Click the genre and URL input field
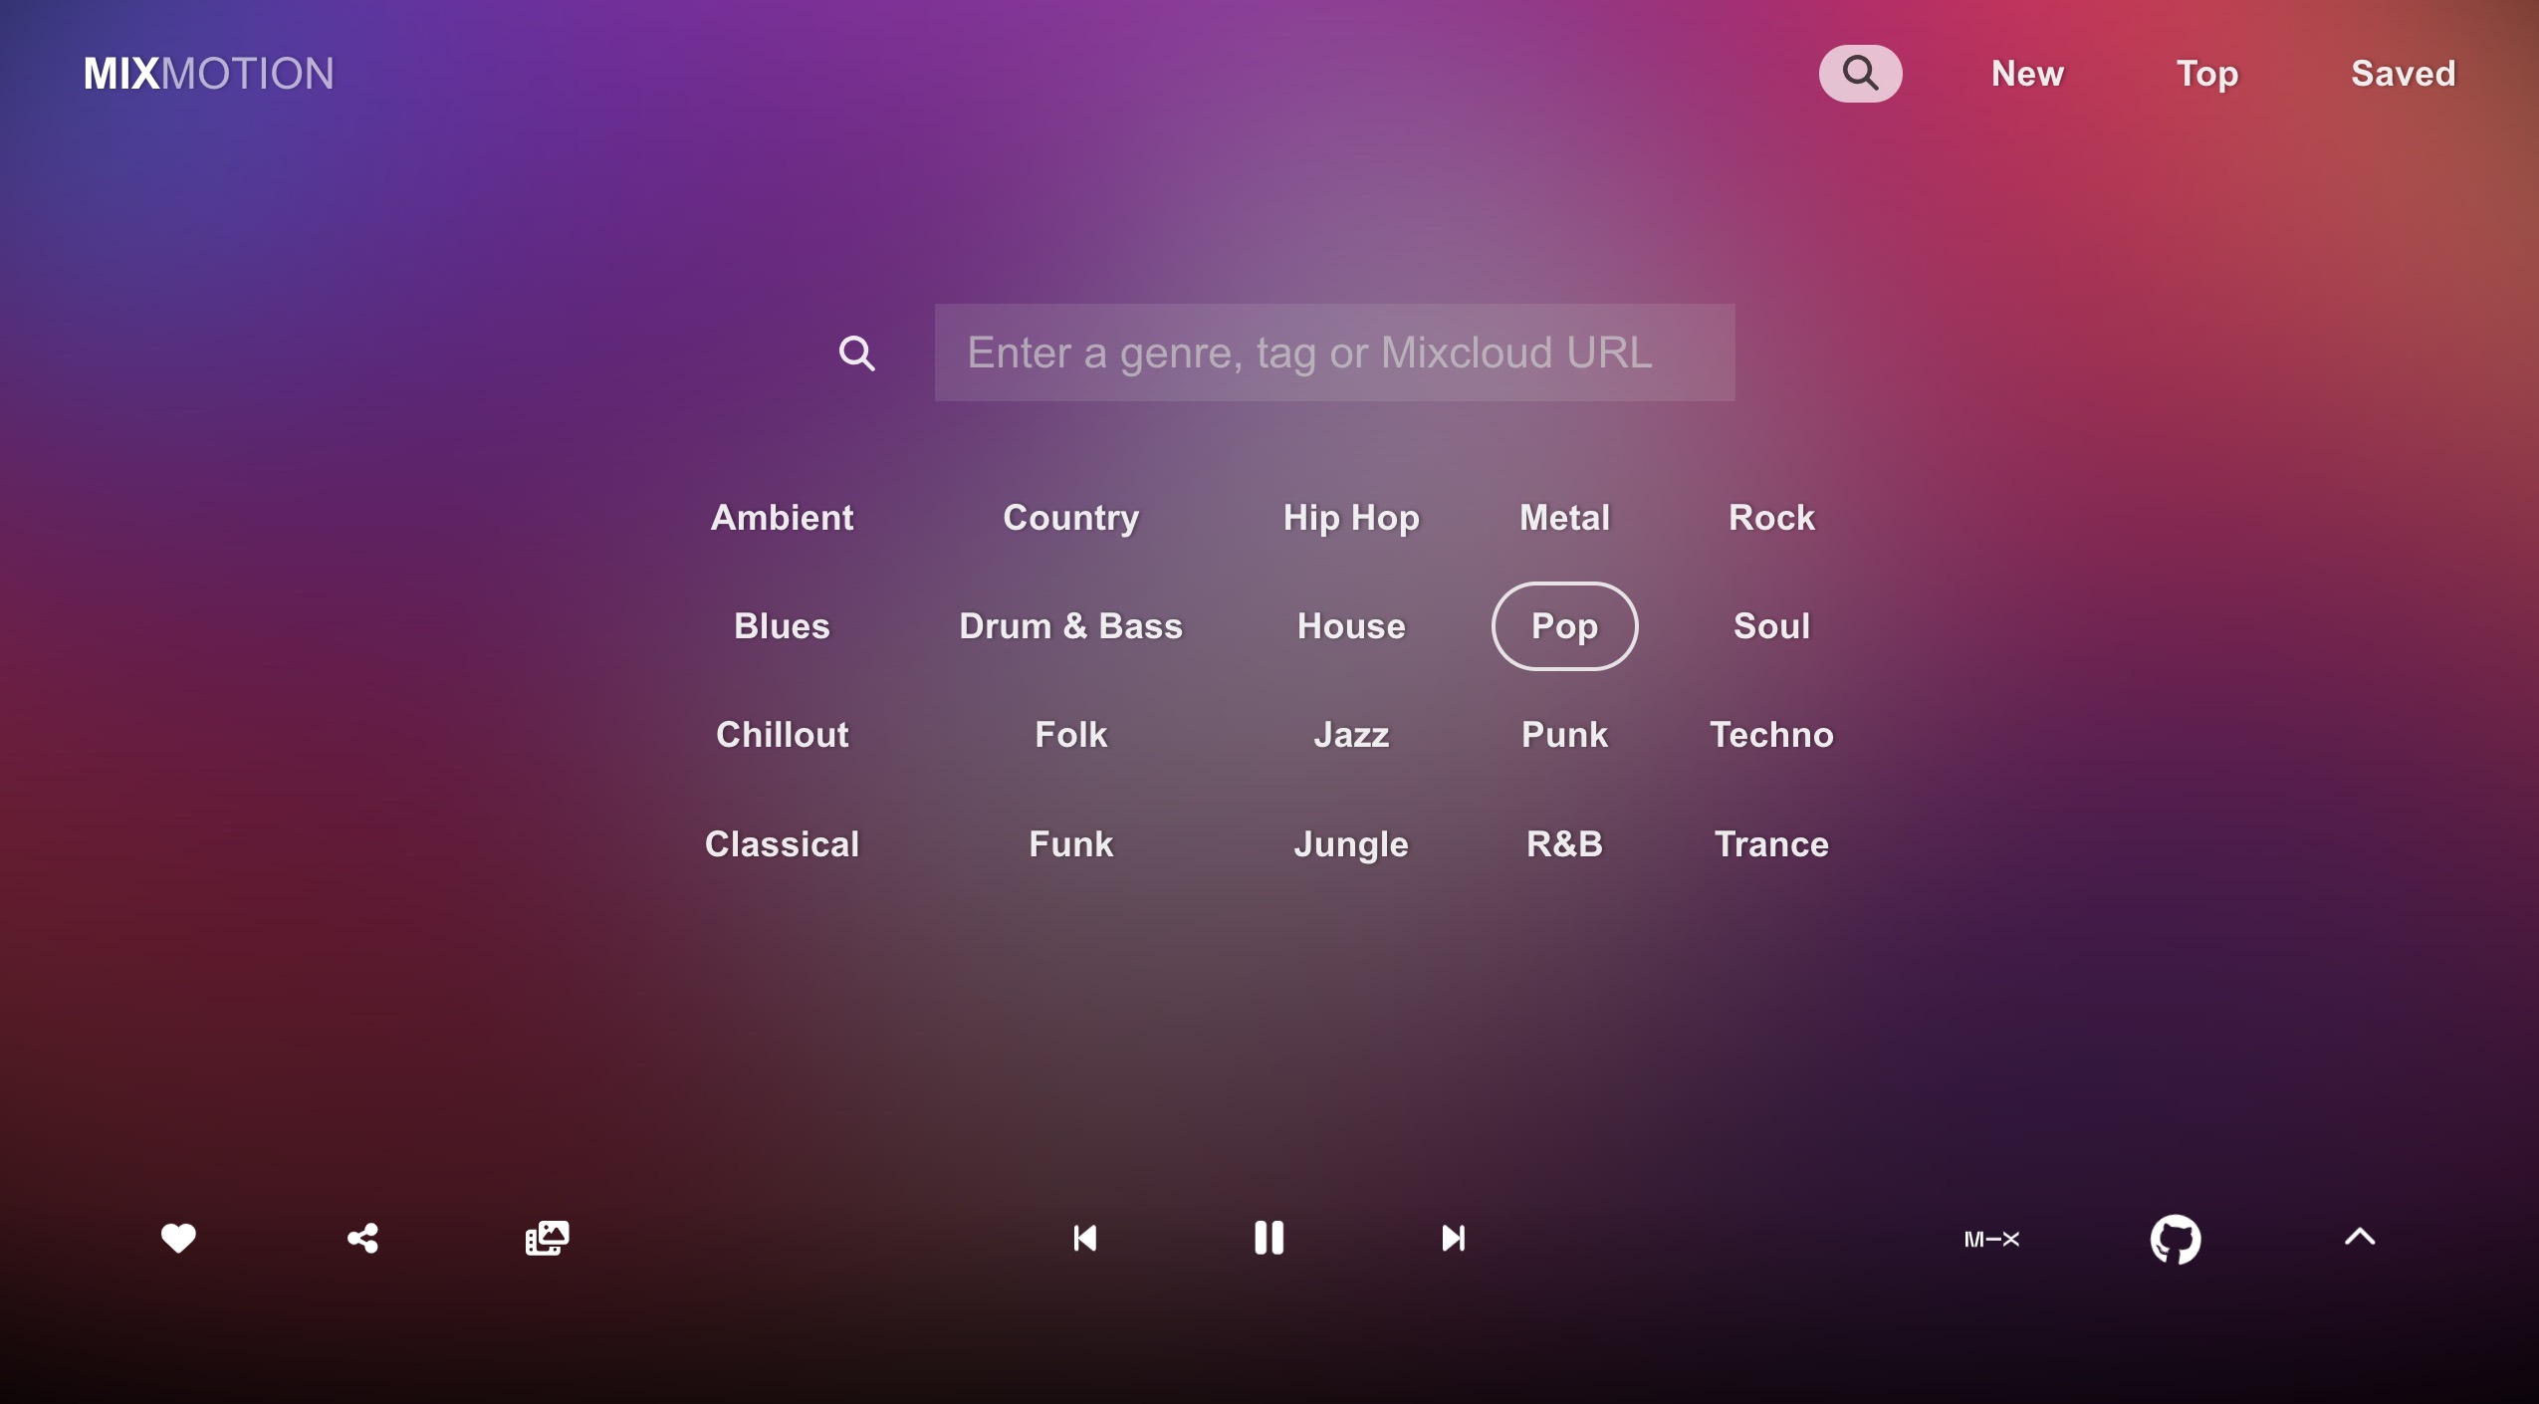This screenshot has height=1404, width=2539. pos(1333,353)
